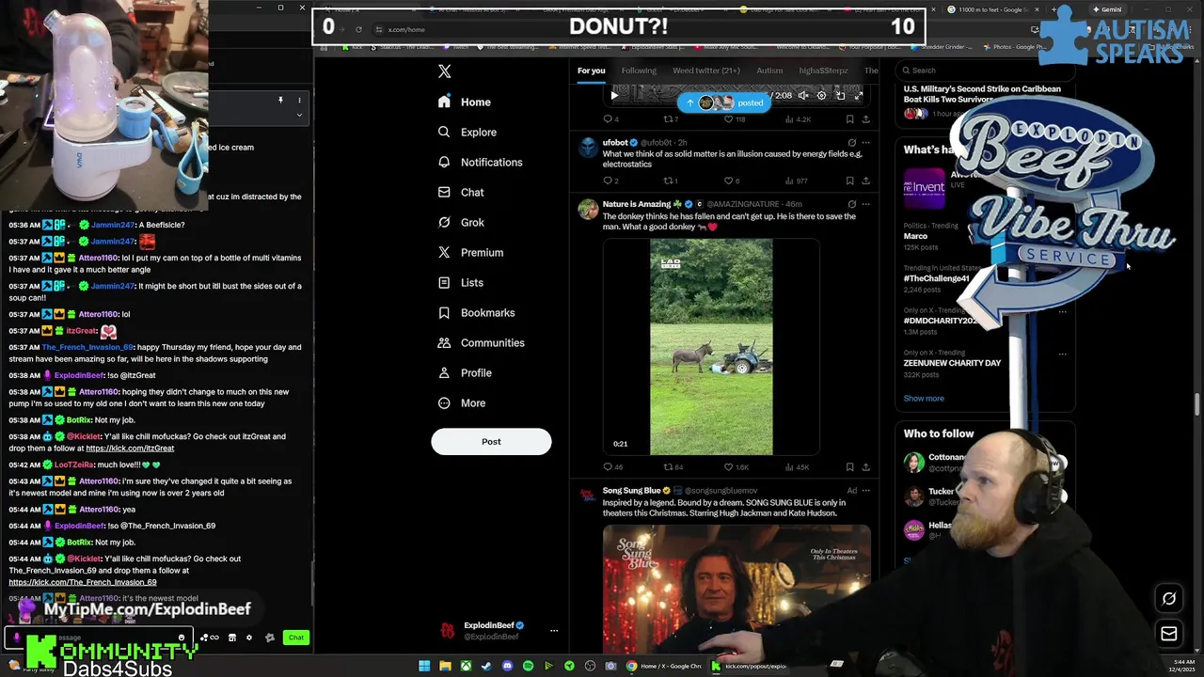Click Show more under trending

924,399
